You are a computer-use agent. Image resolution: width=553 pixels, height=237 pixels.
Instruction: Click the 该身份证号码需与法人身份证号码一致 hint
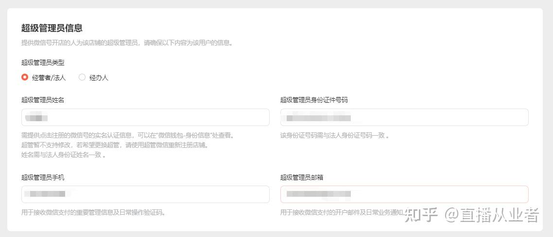click(x=334, y=136)
